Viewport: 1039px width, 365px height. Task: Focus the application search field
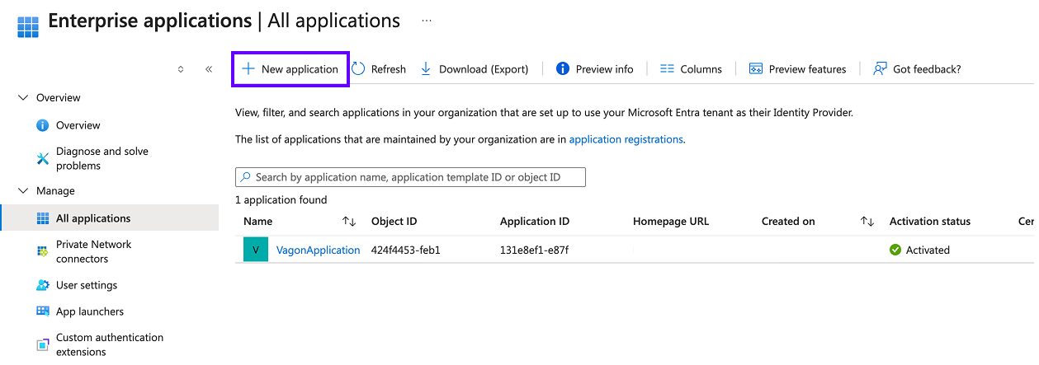pyautogui.click(x=410, y=177)
